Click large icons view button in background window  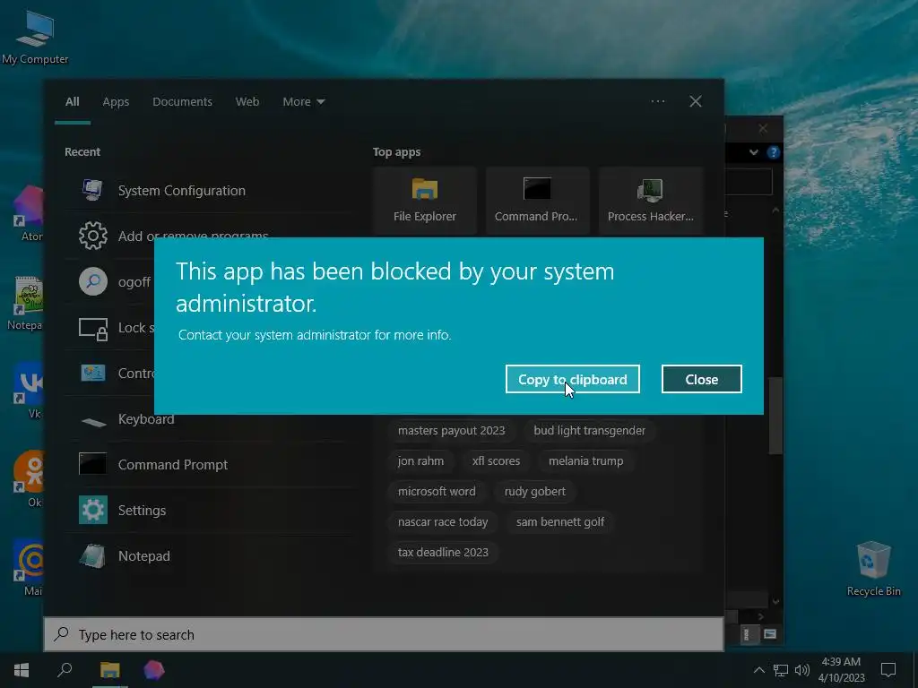(770, 634)
